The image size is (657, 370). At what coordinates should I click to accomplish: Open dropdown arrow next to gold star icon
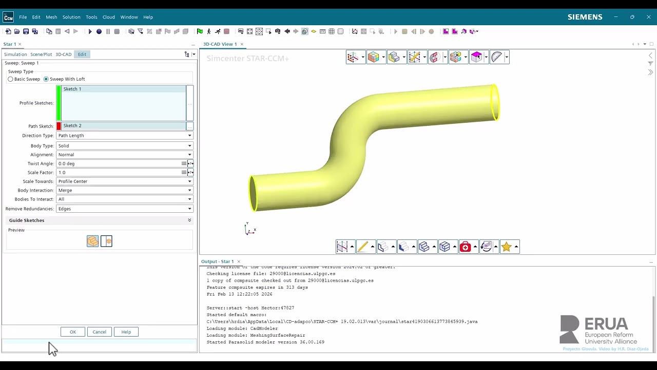tap(516, 247)
